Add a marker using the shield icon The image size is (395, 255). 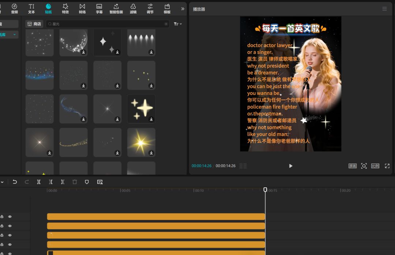(x=87, y=182)
